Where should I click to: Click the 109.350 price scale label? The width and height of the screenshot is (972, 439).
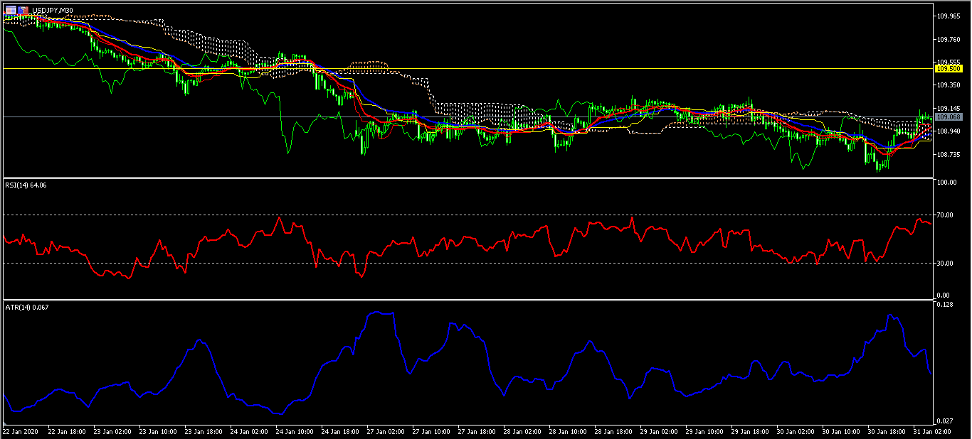tap(949, 85)
